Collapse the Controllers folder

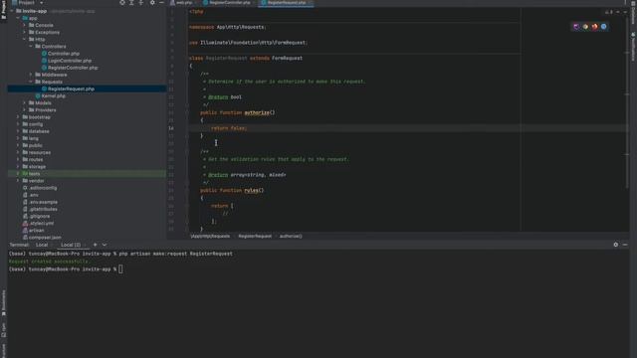[x=31, y=47]
